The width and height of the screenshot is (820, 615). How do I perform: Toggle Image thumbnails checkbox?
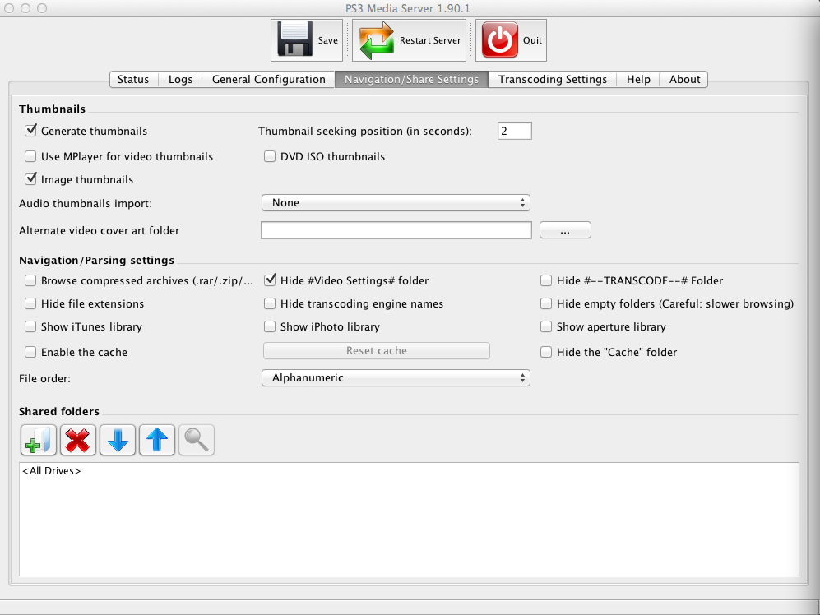coord(30,179)
